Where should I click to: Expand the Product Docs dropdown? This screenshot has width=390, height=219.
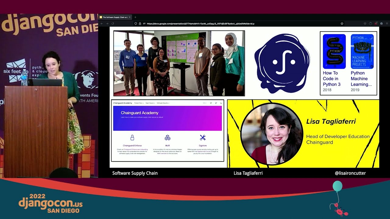click(139, 103)
